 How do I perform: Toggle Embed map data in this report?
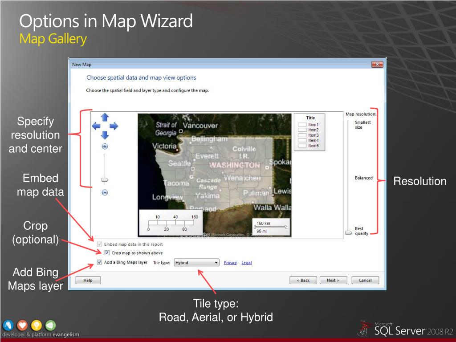99,244
